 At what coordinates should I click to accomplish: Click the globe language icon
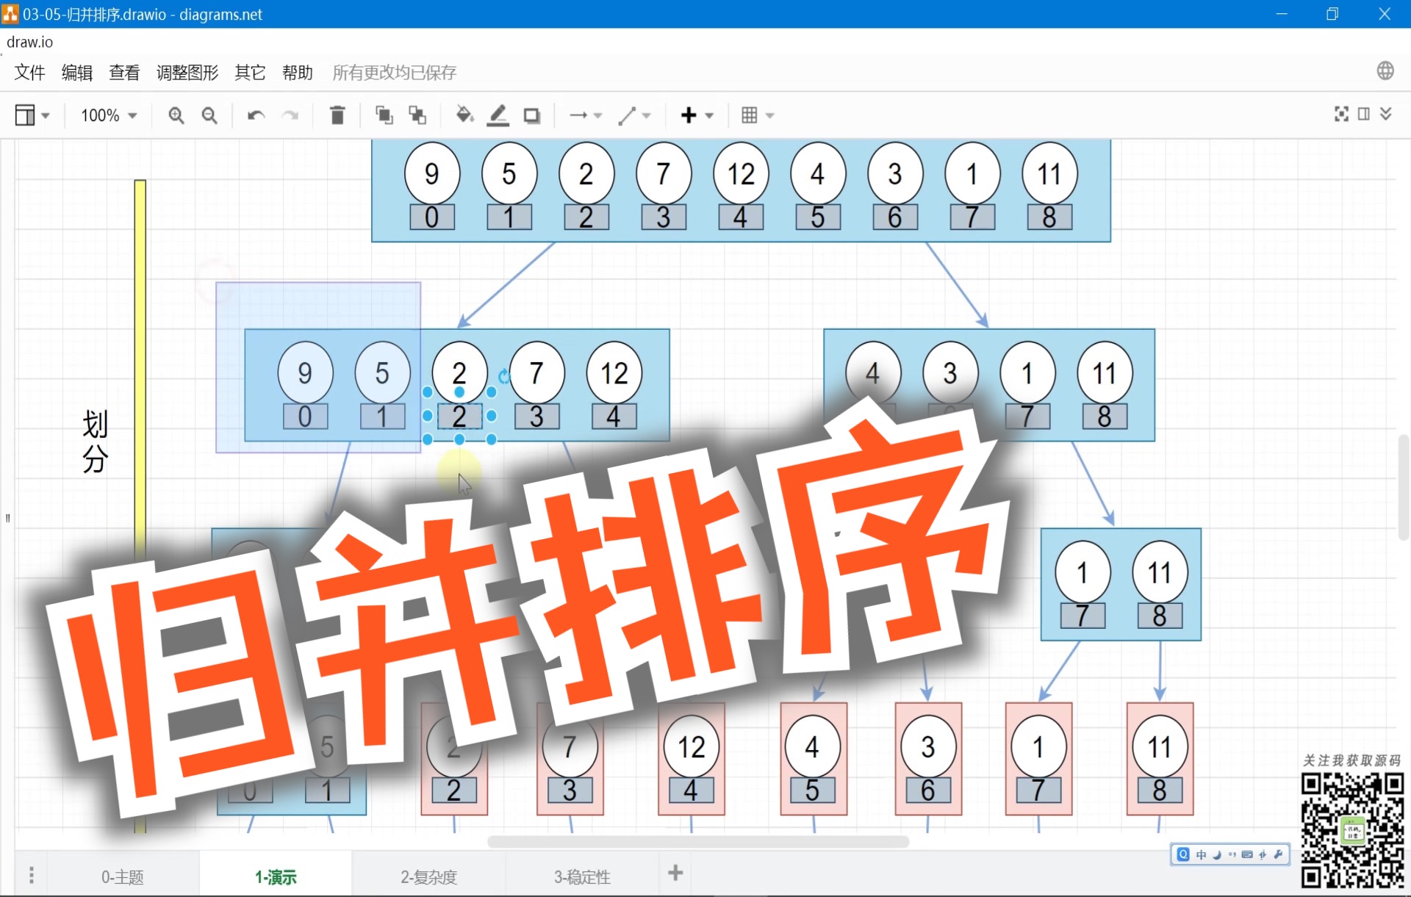click(1385, 71)
